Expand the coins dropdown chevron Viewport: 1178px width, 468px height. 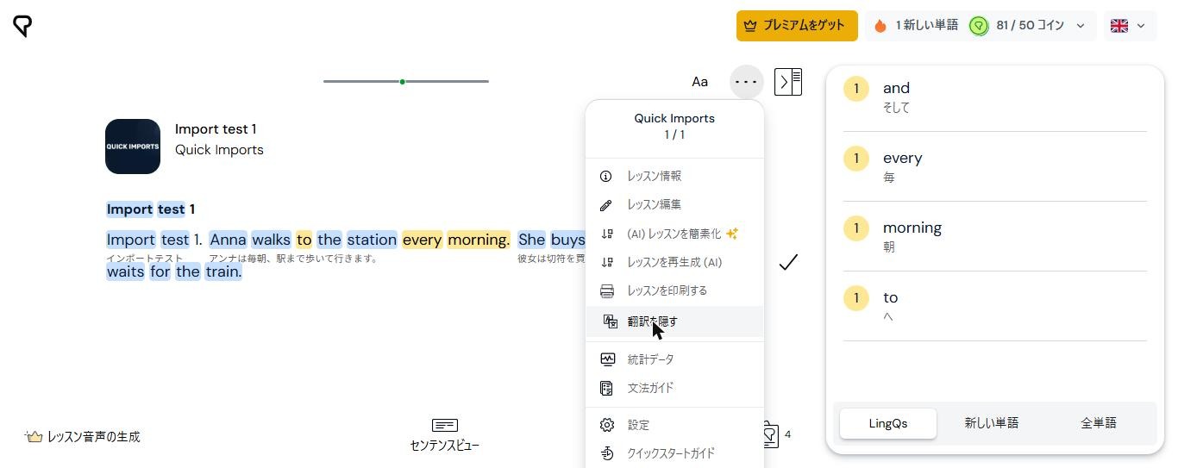coord(1080,26)
